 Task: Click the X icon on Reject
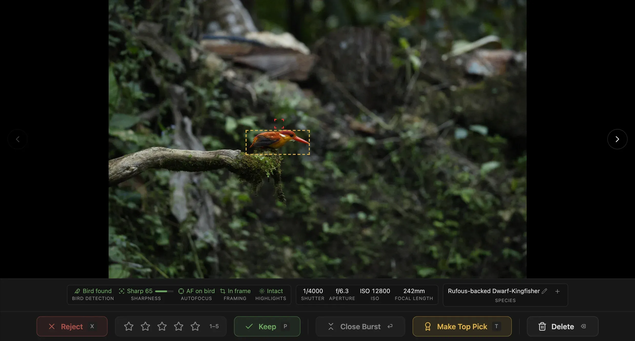(52, 326)
